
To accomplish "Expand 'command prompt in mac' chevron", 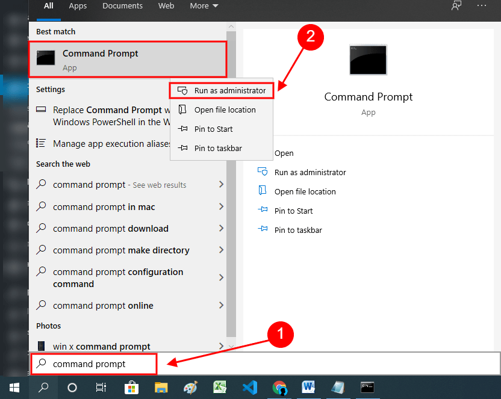I will click(221, 206).
